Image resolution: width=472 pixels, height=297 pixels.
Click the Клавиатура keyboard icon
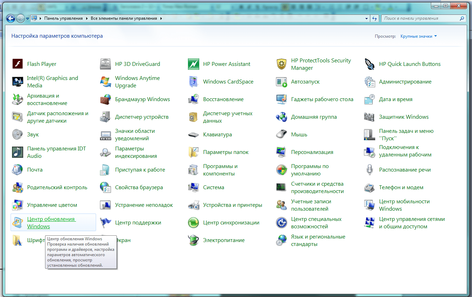tap(194, 135)
